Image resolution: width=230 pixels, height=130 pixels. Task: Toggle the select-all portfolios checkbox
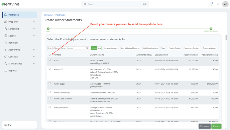(49, 55)
